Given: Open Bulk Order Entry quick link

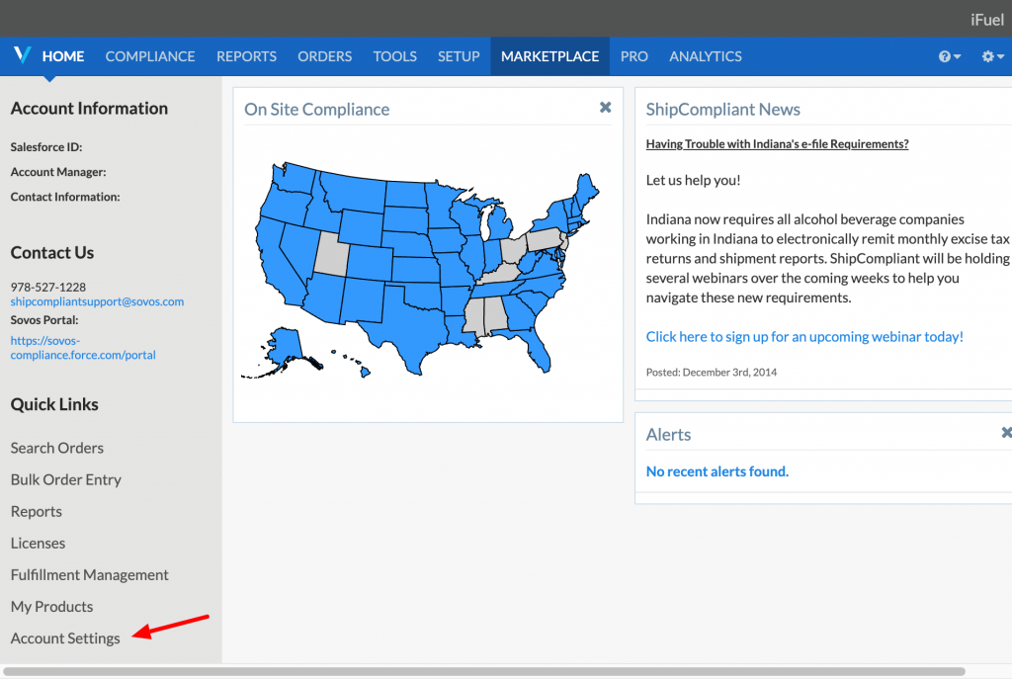Looking at the screenshot, I should (x=66, y=479).
